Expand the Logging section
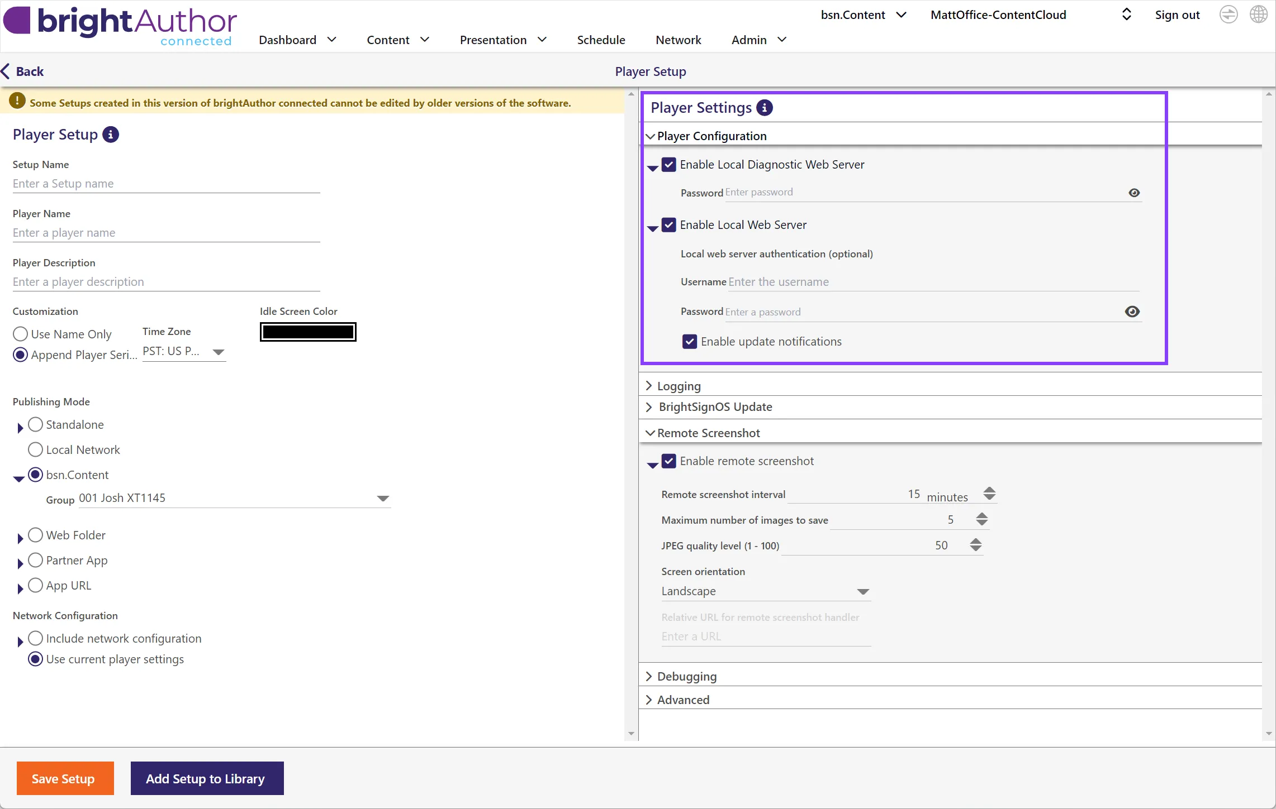This screenshot has height=809, width=1276. [679, 386]
